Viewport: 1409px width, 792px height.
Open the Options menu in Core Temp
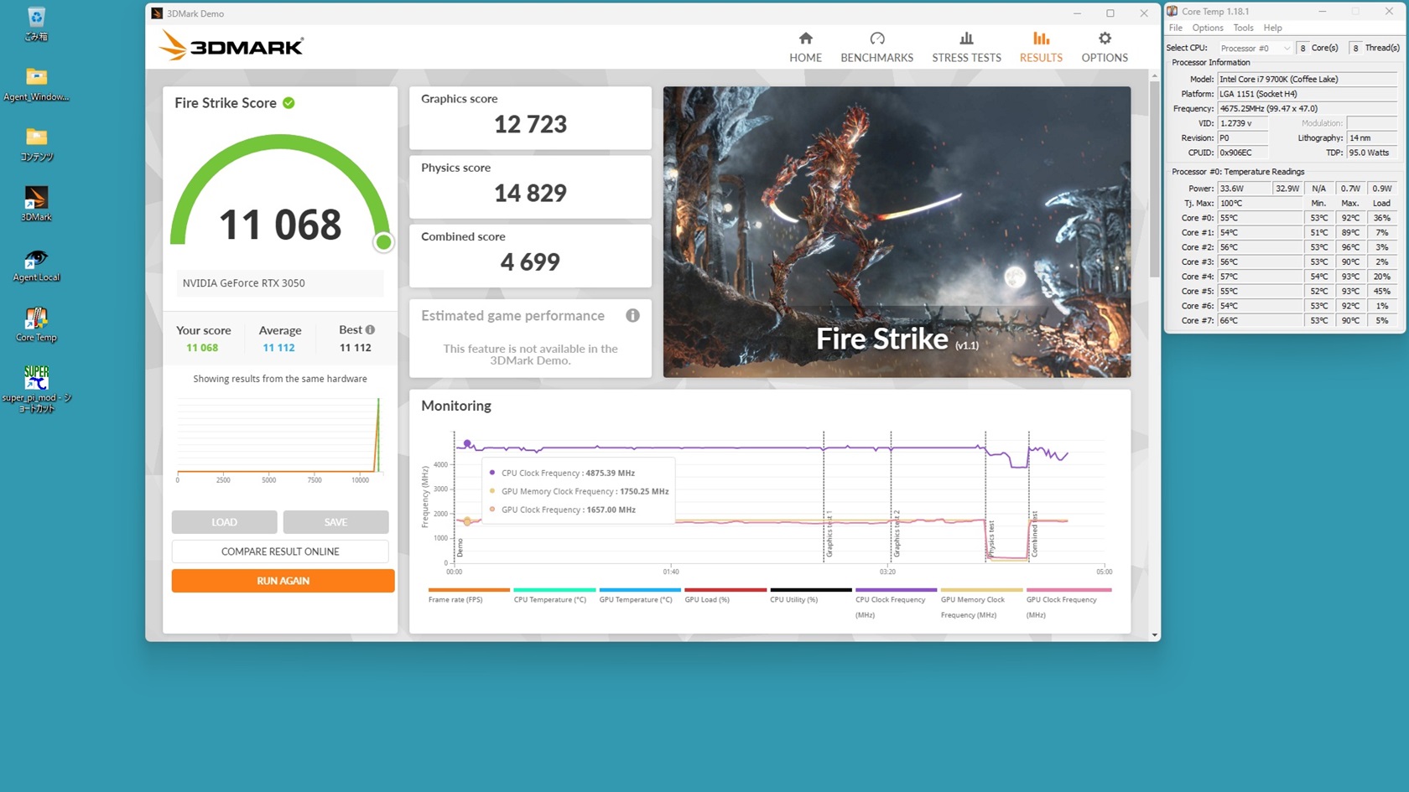pyautogui.click(x=1208, y=28)
